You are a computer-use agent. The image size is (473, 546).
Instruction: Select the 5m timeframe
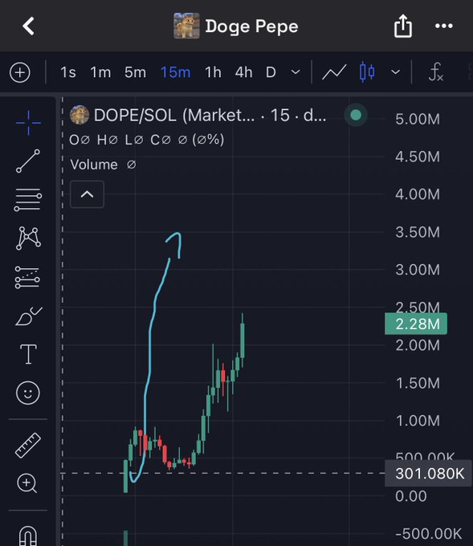135,72
